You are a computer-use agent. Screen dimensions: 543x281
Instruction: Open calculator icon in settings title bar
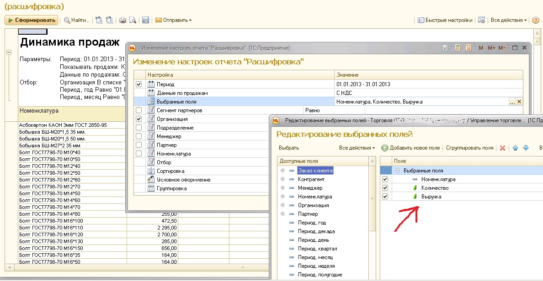tap(458, 48)
